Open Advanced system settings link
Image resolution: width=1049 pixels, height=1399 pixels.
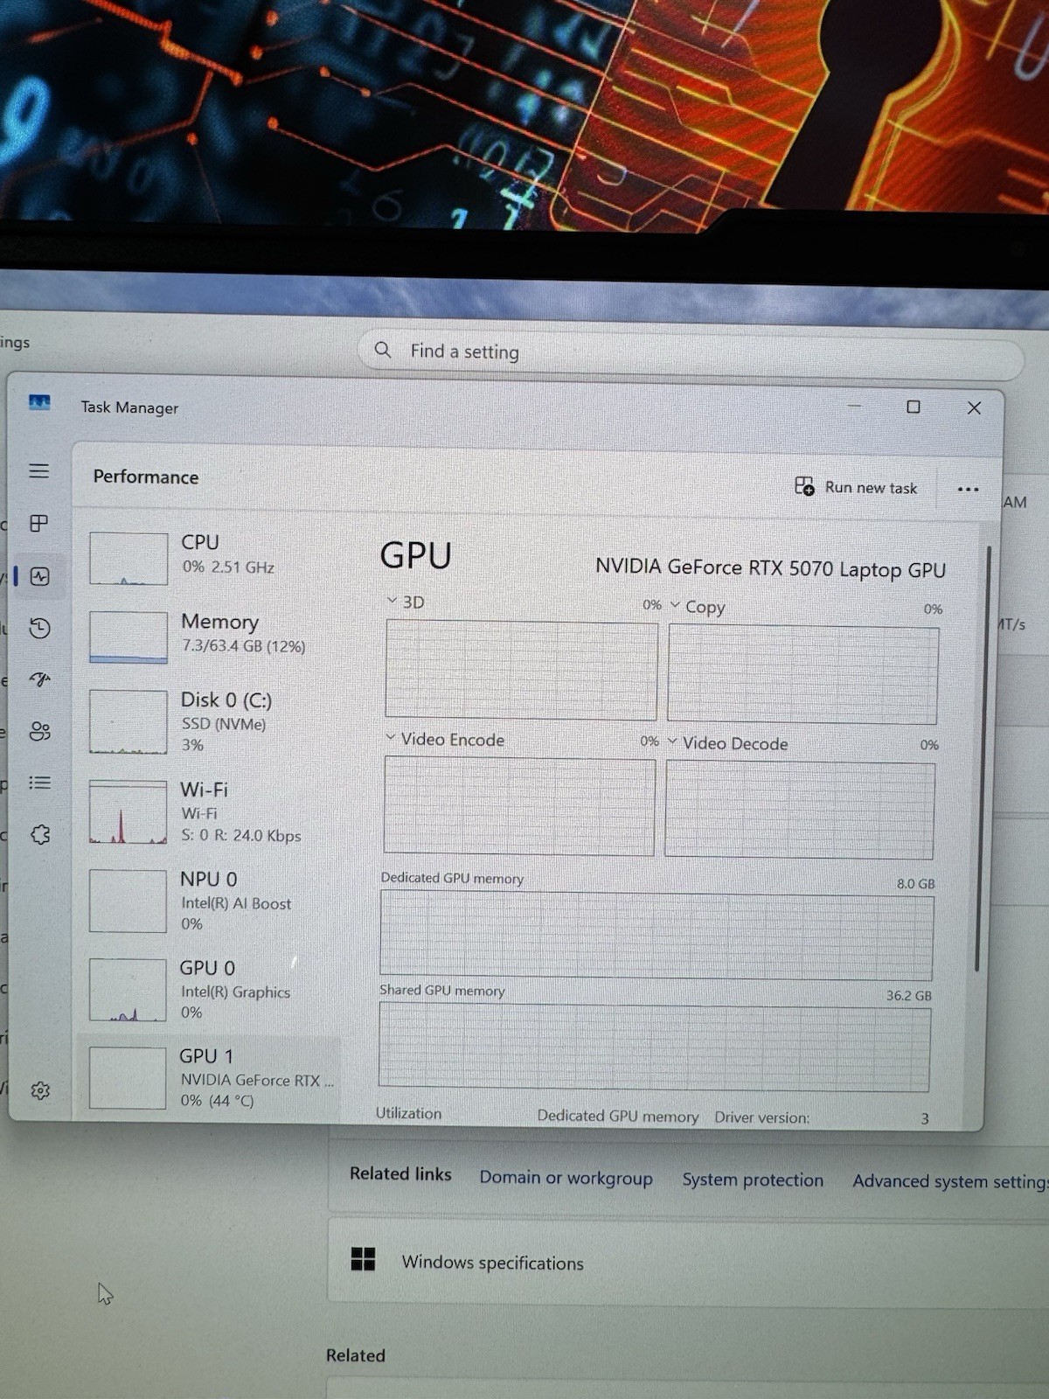[950, 1181]
